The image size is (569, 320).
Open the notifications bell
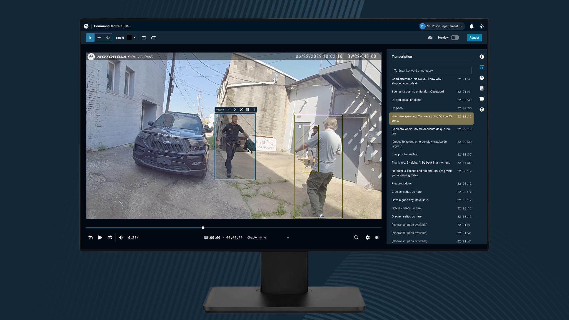pos(471,26)
